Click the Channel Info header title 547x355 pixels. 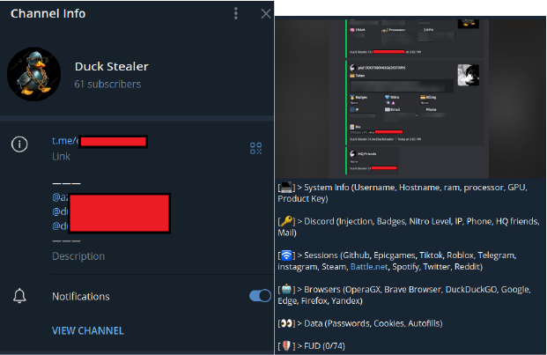48,13
